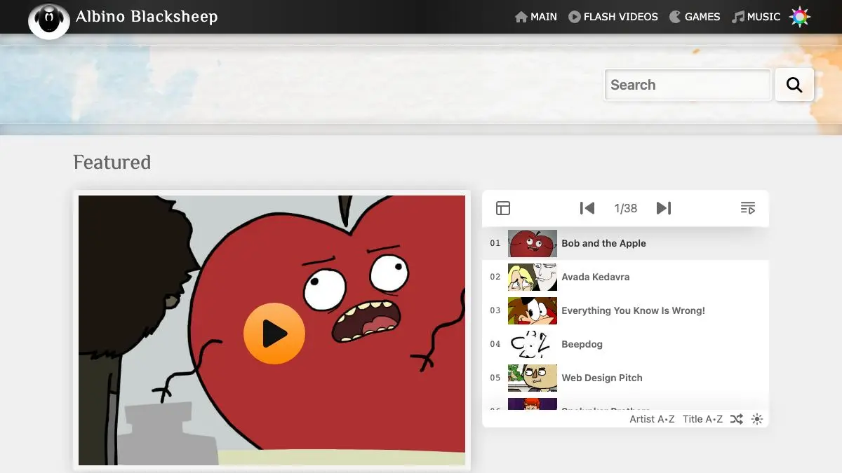Select Bob and the Apple title

(x=604, y=243)
